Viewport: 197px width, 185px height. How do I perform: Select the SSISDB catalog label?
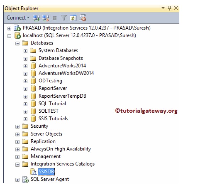[x=46, y=172]
